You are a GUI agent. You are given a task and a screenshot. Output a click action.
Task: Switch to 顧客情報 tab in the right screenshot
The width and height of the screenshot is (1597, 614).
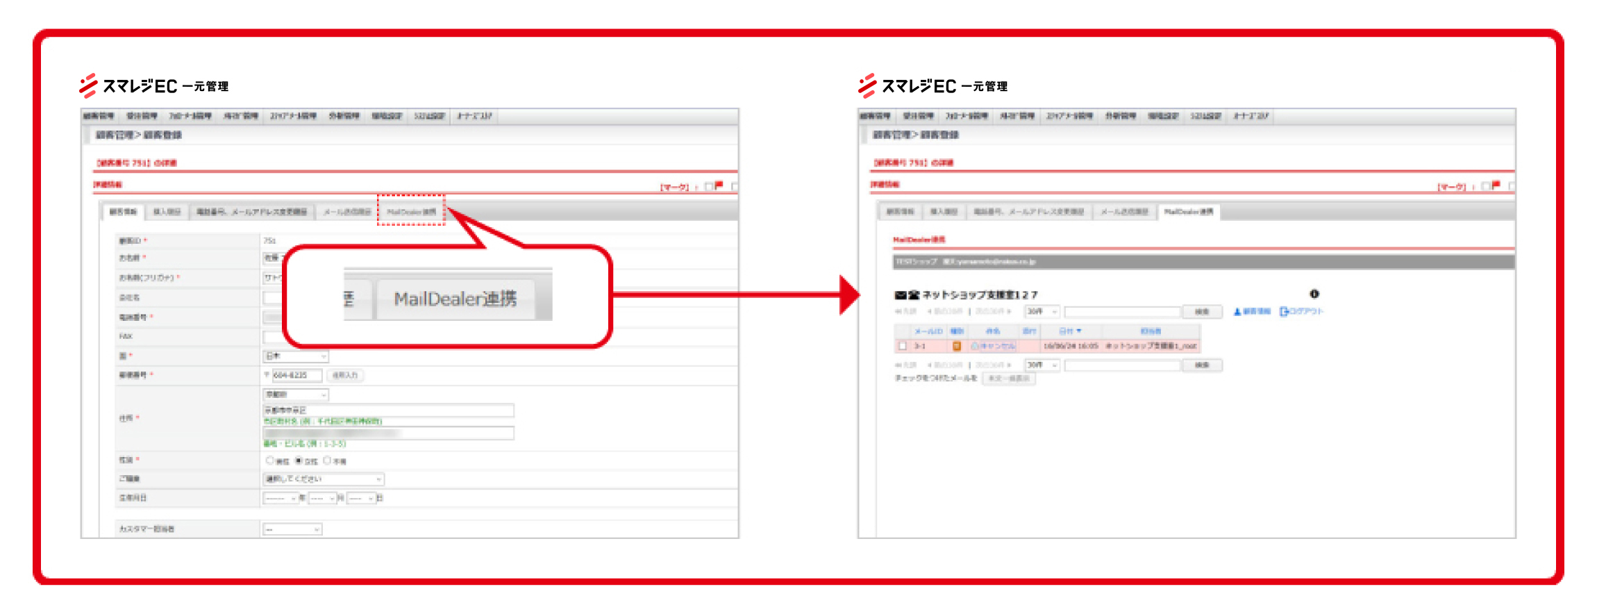pos(900,212)
